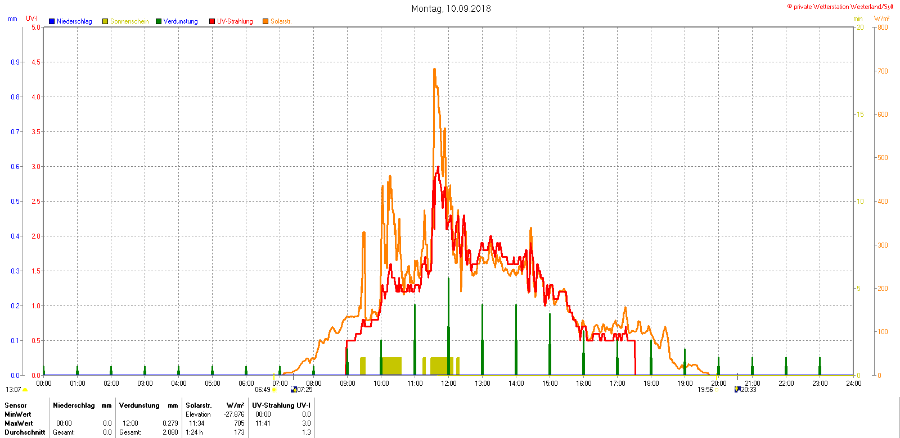
Task: Select the UV-Strahlung legend label
Action: point(235,21)
